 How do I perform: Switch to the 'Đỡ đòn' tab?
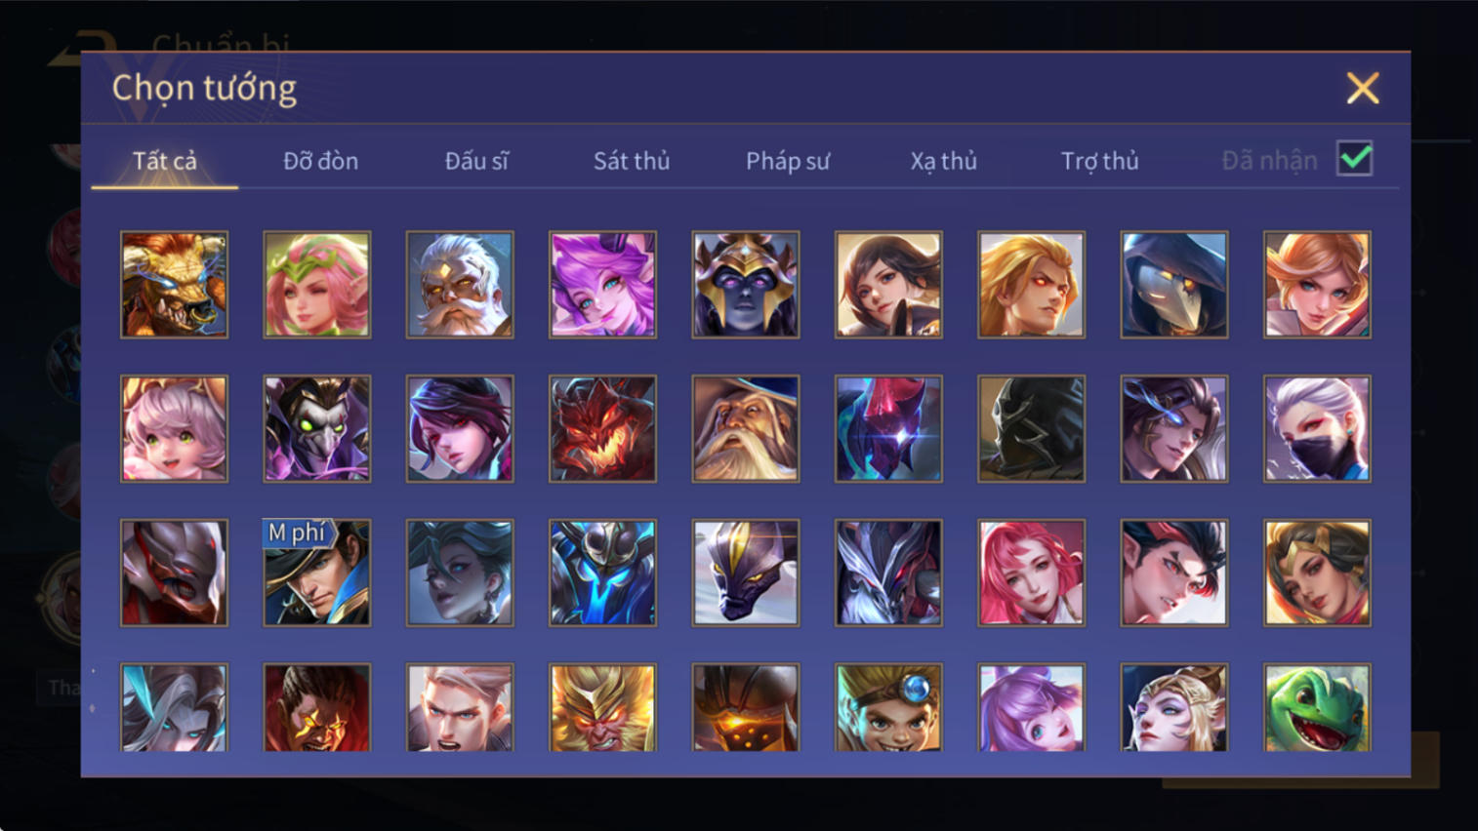[320, 161]
